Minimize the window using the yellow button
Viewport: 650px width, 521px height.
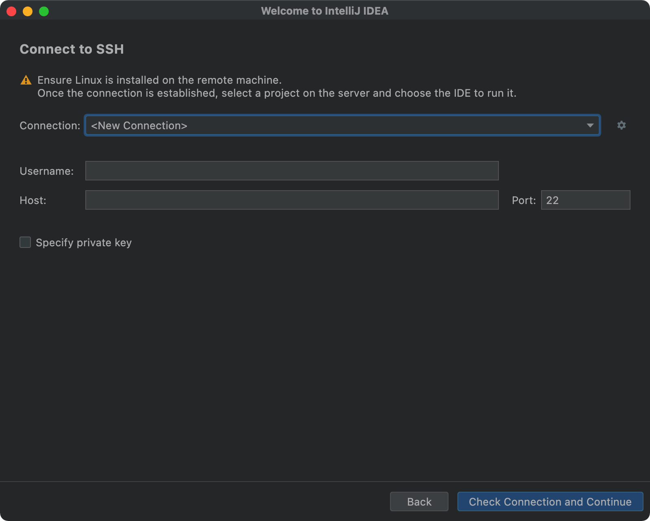coord(28,11)
